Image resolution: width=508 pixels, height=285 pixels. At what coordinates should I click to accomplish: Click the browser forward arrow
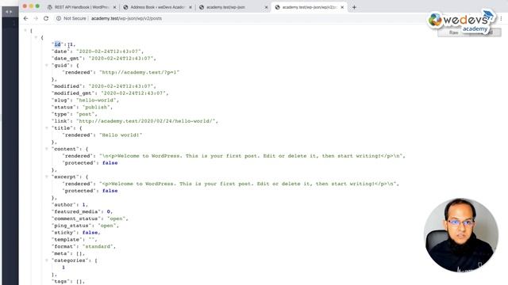point(36,18)
